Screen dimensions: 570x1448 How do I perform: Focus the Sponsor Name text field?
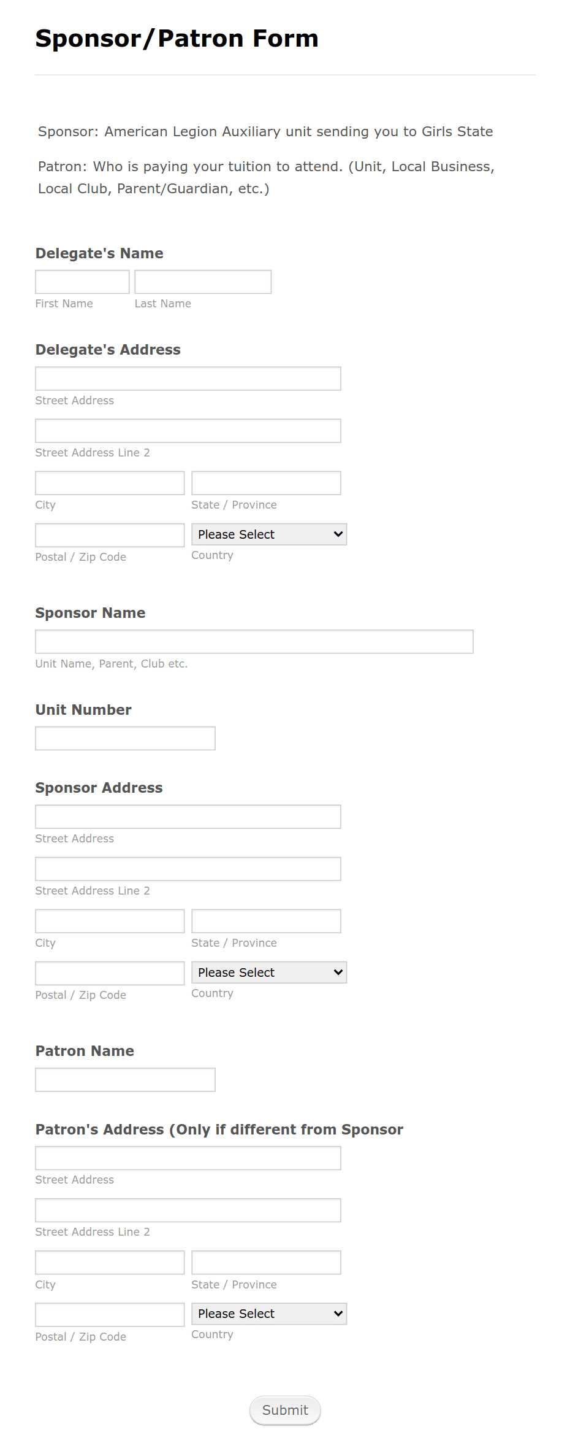click(254, 642)
